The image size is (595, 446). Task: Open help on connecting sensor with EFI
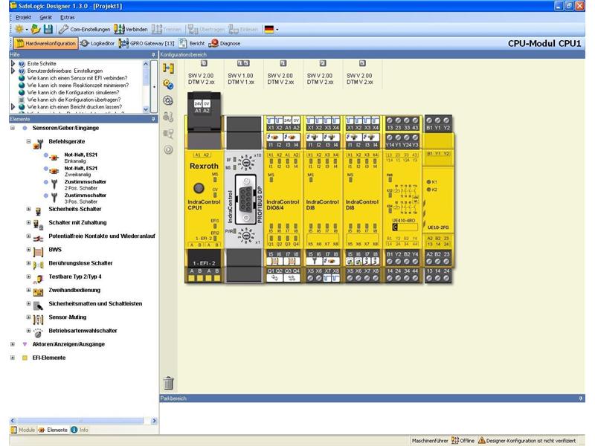coord(77,78)
